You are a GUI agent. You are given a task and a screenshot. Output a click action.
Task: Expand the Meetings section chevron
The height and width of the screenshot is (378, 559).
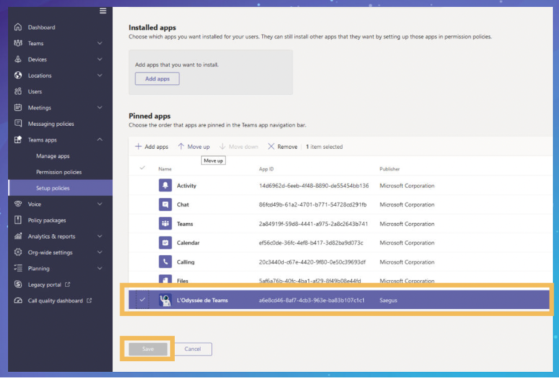[x=100, y=107]
